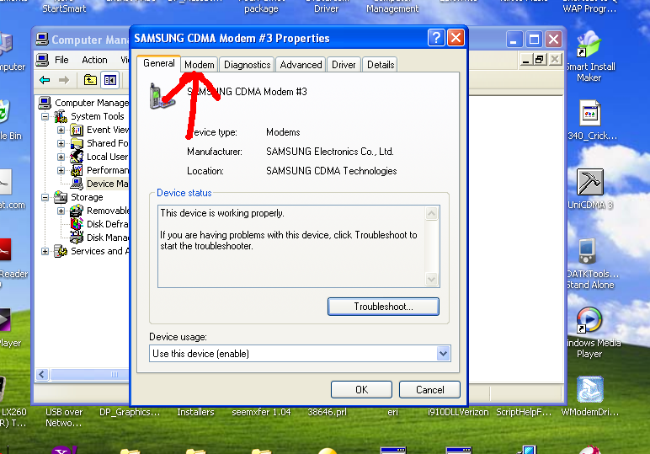Cancel the modem properties dialog
The height and width of the screenshot is (454, 650).
click(x=429, y=390)
